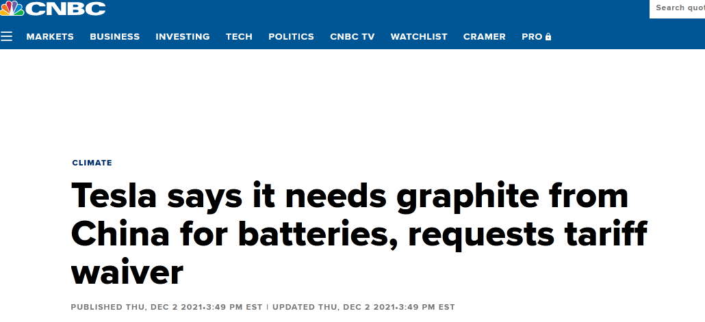Screen dimensions: 705x322
Task: Navigate to the Politics section
Action: pyautogui.click(x=291, y=37)
